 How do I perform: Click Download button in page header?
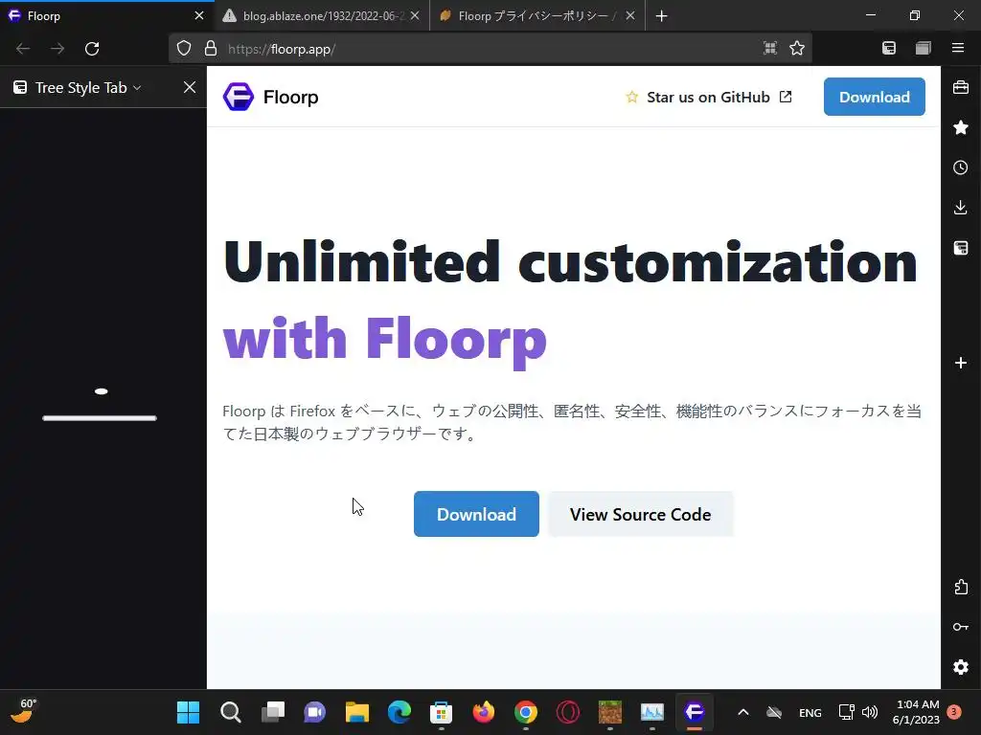874,97
